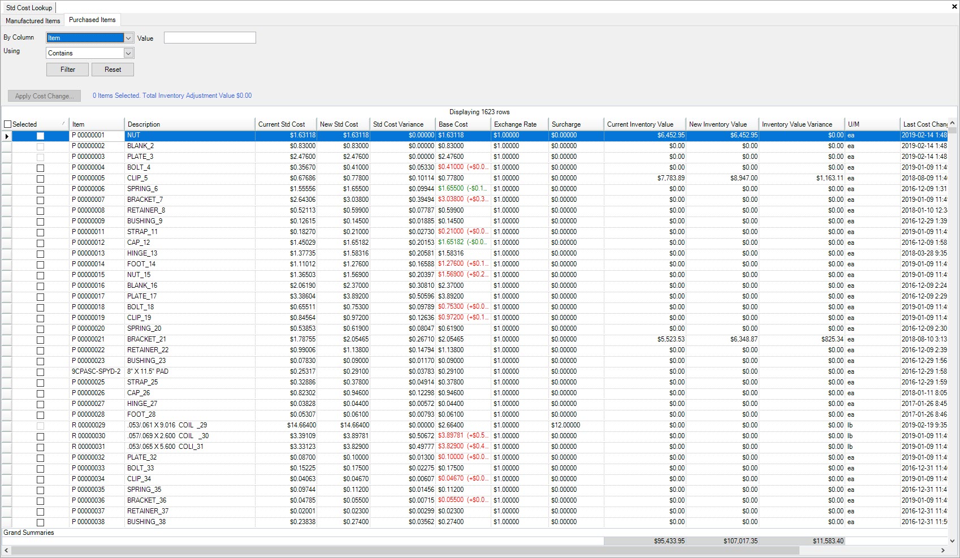Screen dimensions: 960x558
Task: Click the horizontal scrollbar thumb
Action: (405, 550)
